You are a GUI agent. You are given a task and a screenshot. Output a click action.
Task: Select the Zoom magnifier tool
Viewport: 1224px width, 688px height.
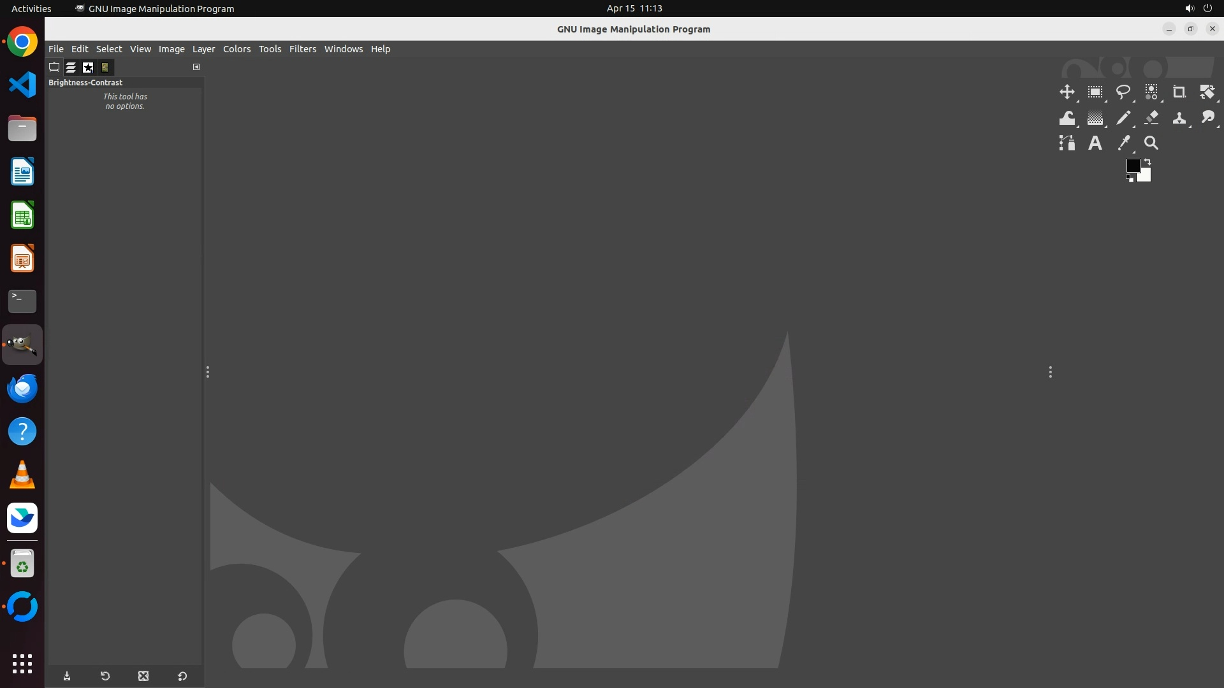pyautogui.click(x=1151, y=143)
